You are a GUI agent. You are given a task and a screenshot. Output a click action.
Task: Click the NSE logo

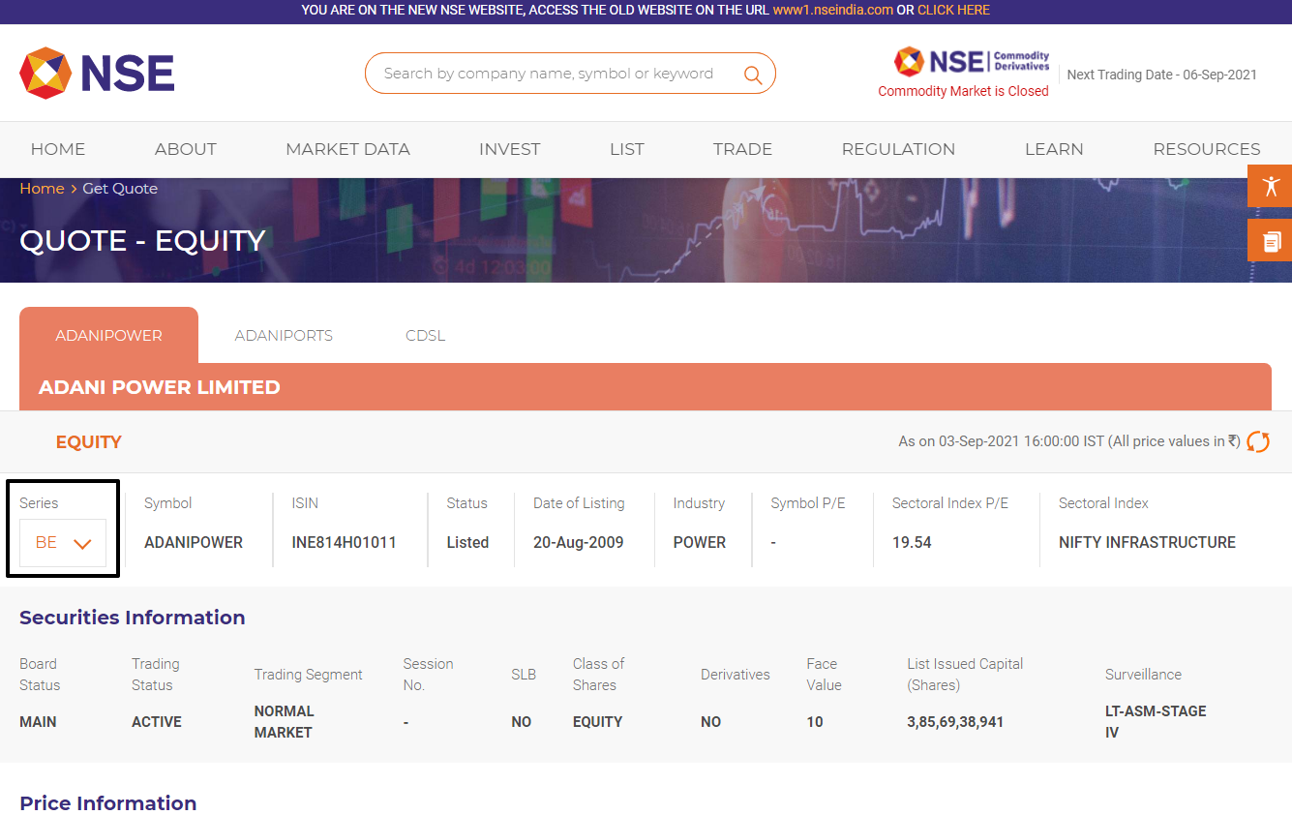coord(97,74)
